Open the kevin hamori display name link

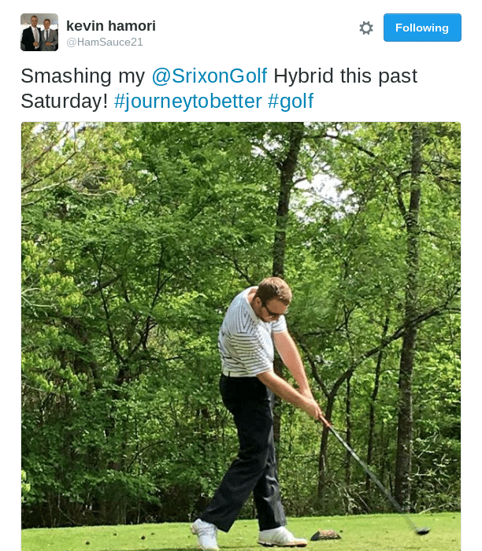click(111, 26)
